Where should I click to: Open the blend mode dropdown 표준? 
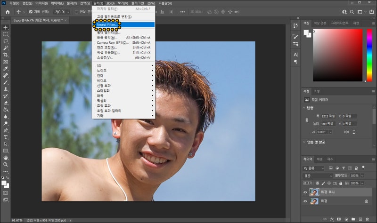point(317,175)
